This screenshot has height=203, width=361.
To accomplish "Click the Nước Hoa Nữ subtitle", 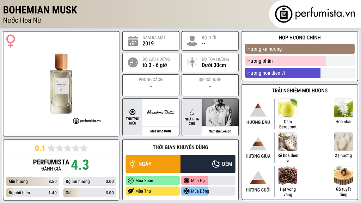I will click(x=22, y=20).
